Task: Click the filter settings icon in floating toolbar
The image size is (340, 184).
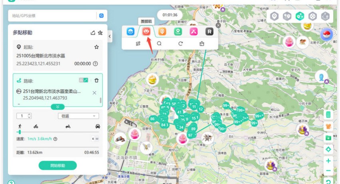Action: pyautogui.click(x=138, y=44)
